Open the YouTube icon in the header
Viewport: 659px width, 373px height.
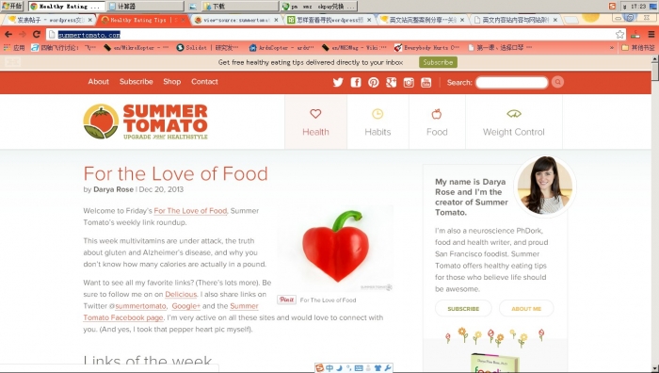point(426,82)
